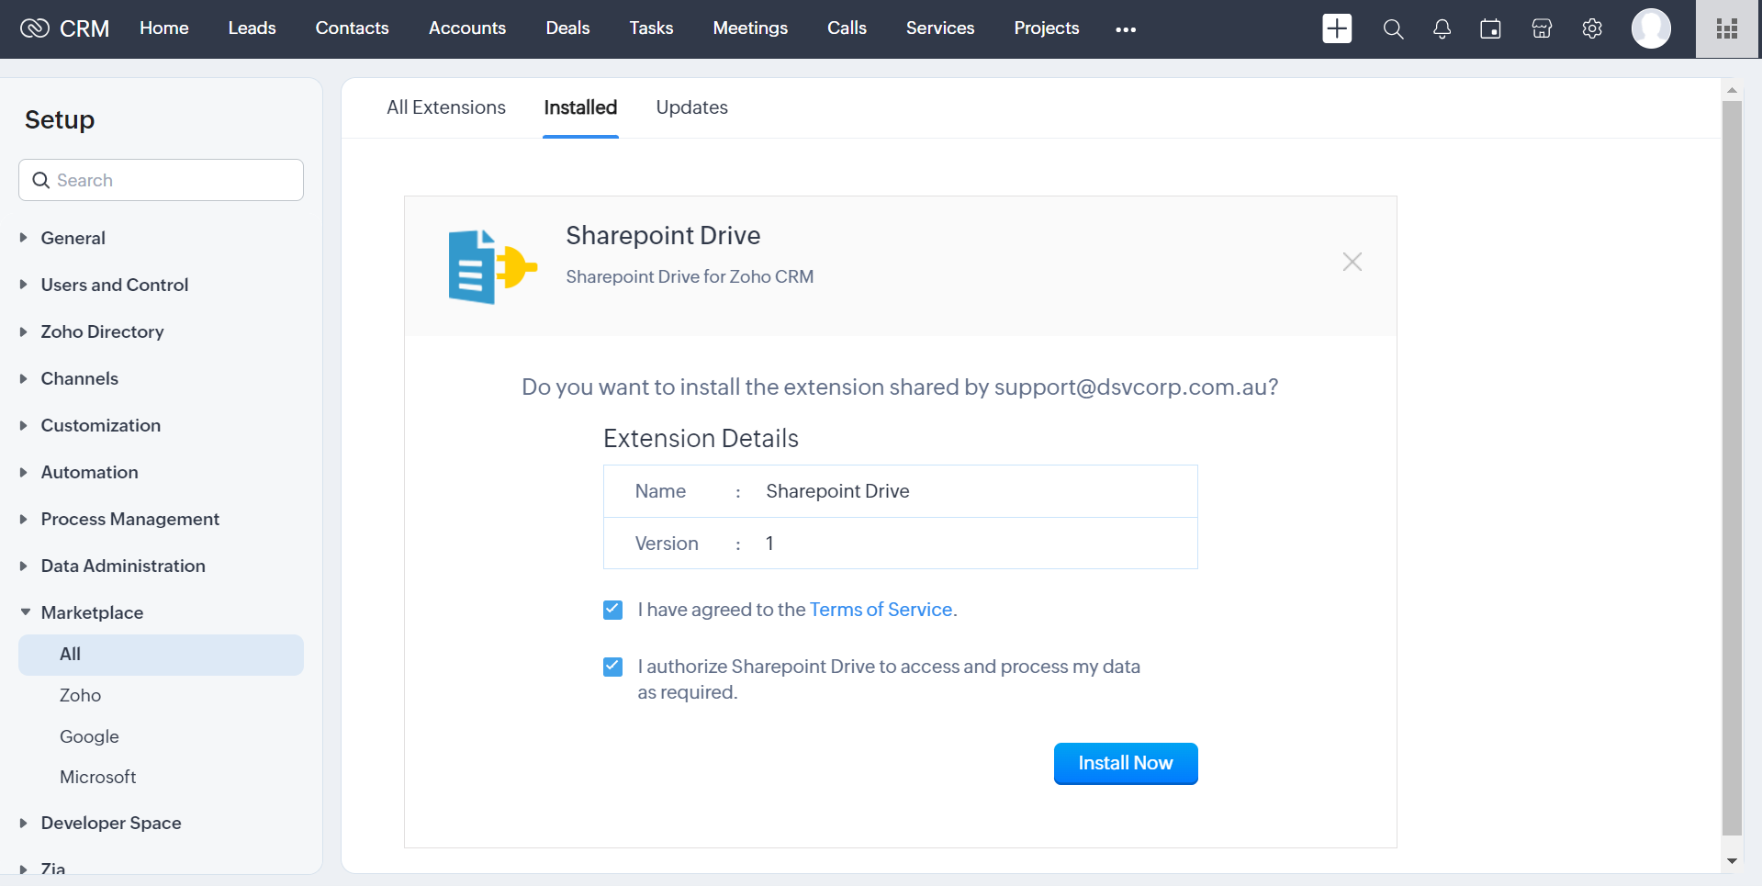Screen dimensions: 1762x886
Task: Open the Terms of Service link
Action: point(881,610)
